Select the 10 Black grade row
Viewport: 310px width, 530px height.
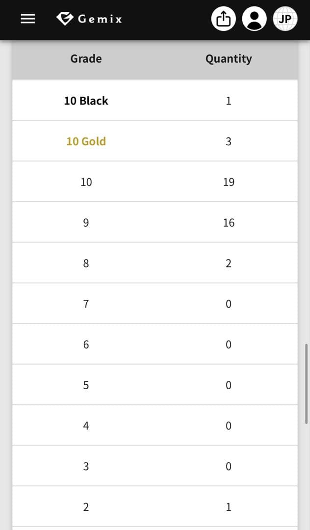click(86, 101)
